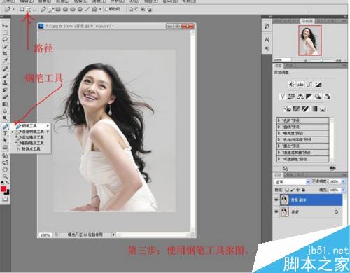Select the Rectangular Marquee tool

tap(5, 32)
